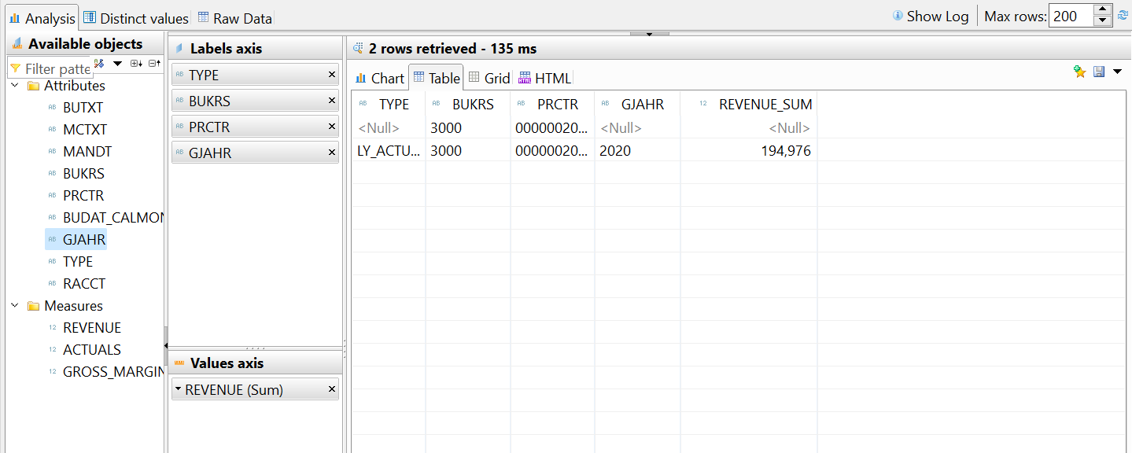Screen dimensions: 1132x453
Task: Select the GROSS_MARGIN measure in the tree
Action: point(112,372)
